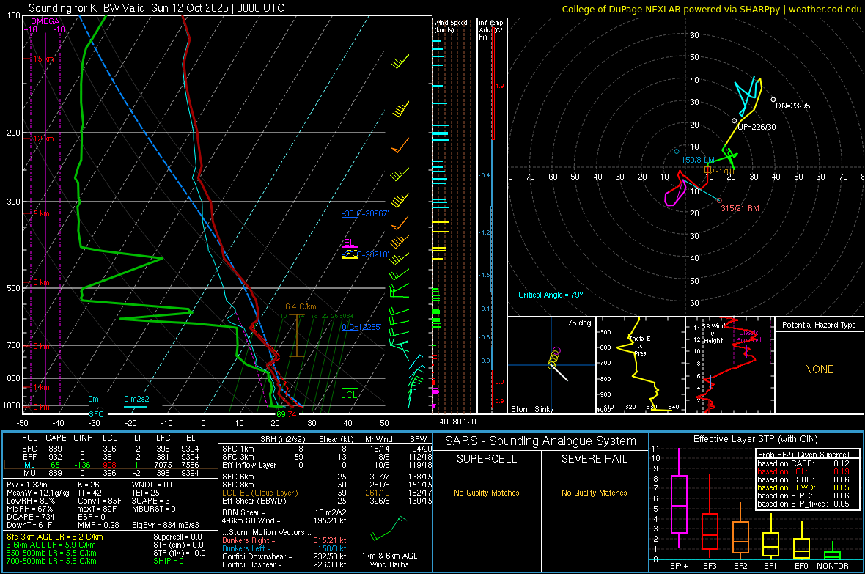The height and width of the screenshot is (574, 865).
Task: Click the Inf. Temp. Adv. panel header
Action: [491, 30]
